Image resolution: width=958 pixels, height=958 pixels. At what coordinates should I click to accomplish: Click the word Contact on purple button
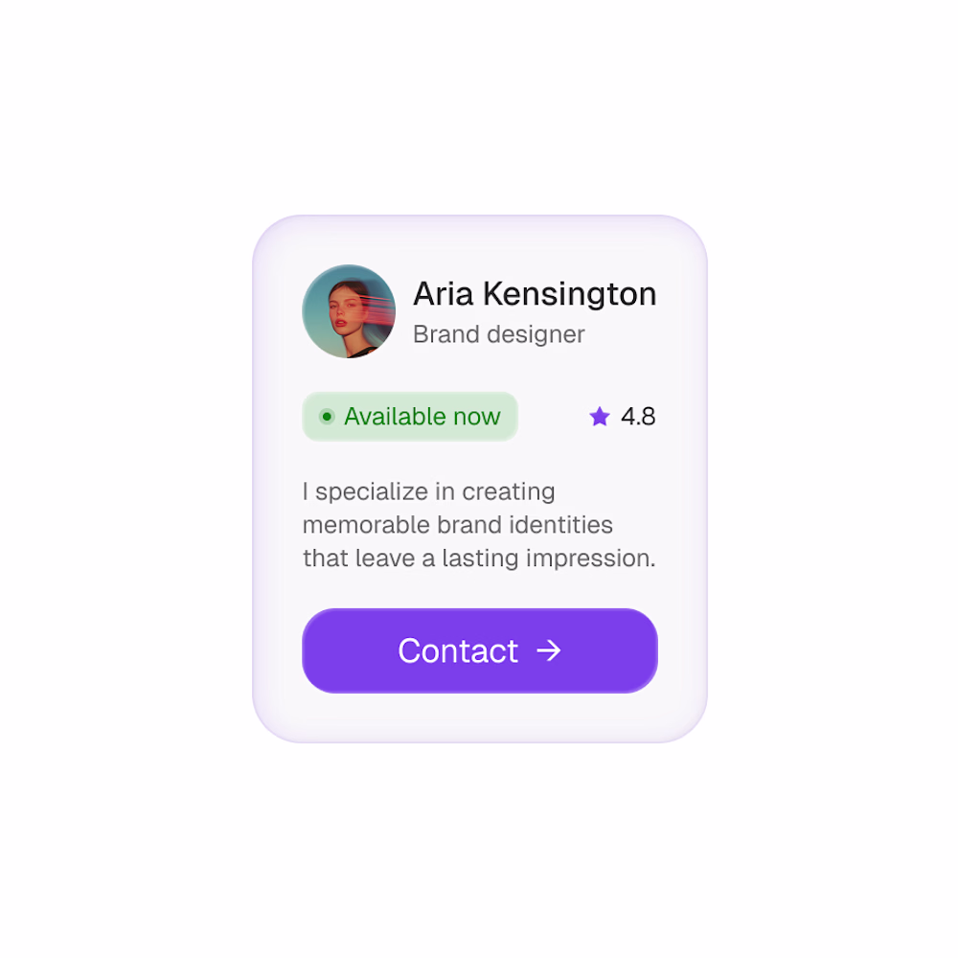pyautogui.click(x=458, y=650)
